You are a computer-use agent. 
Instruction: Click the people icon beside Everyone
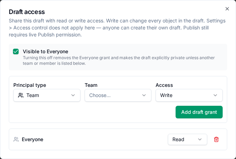[x=16, y=139]
